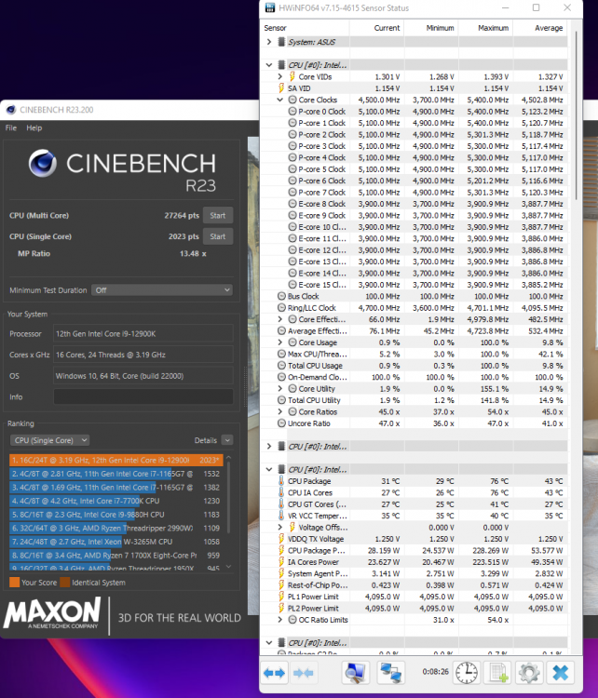Click the VR VCC Temperature thermometer icon
This screenshot has height=698, width=598.
coord(281,516)
